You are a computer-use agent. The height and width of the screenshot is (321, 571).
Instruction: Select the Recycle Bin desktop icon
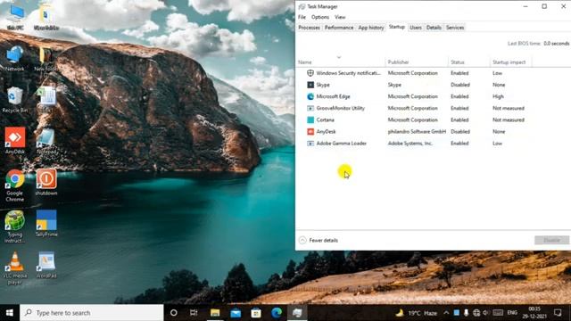pos(14,100)
